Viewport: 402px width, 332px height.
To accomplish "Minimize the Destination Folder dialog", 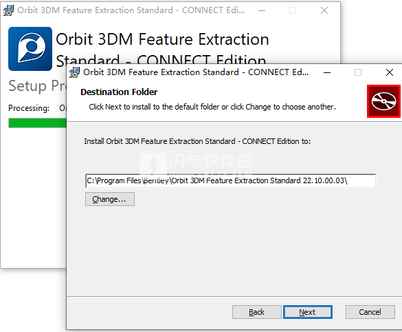I will click(327, 72).
